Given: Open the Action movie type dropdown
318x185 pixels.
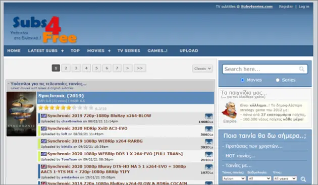Looking at the screenshot, I should tap(234, 178).
